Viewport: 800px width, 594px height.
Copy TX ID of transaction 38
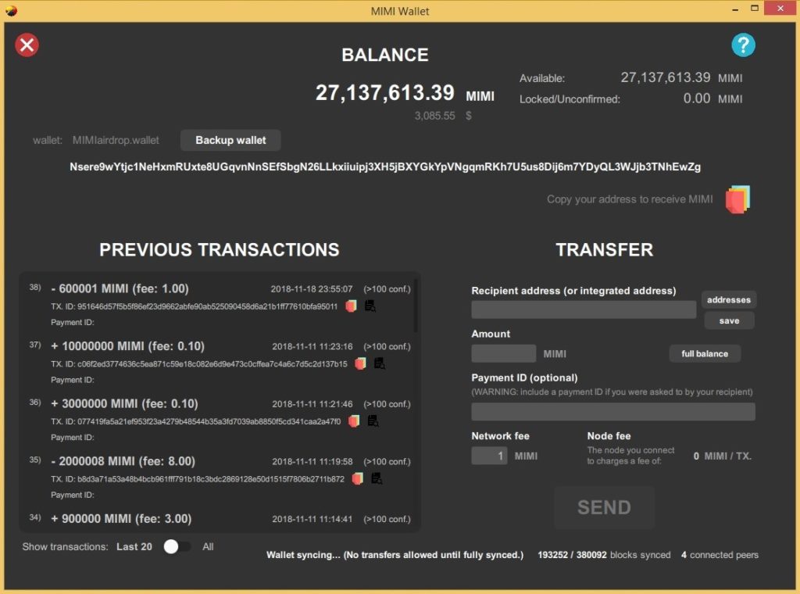tap(351, 306)
